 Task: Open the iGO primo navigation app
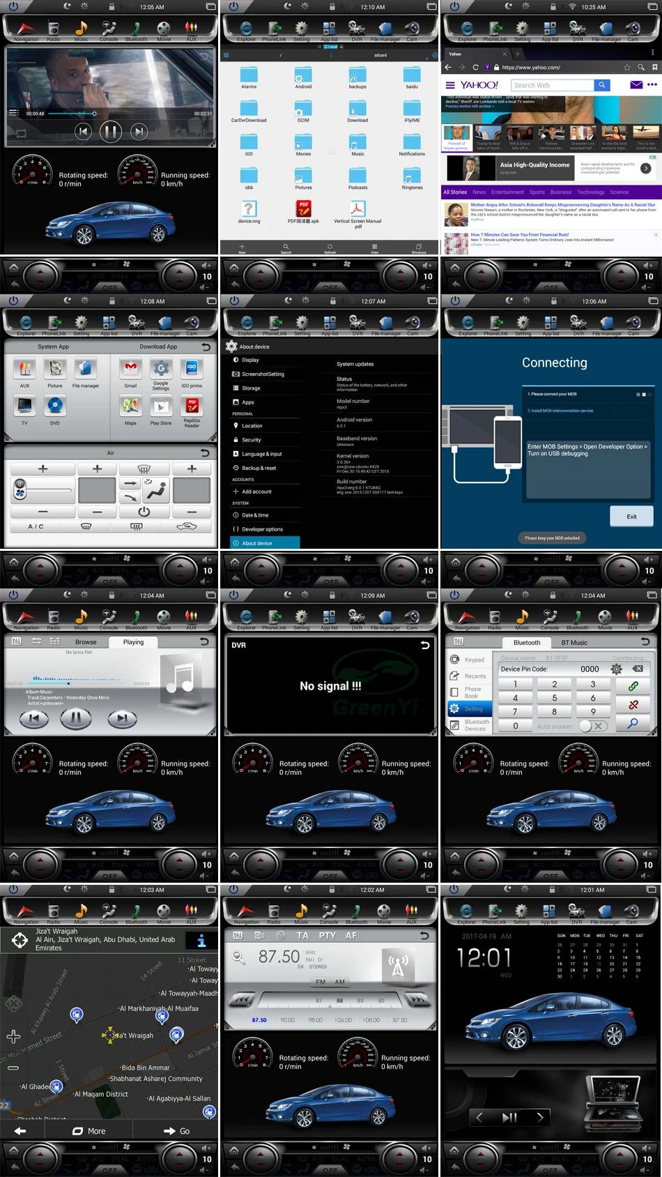pyautogui.click(x=192, y=370)
